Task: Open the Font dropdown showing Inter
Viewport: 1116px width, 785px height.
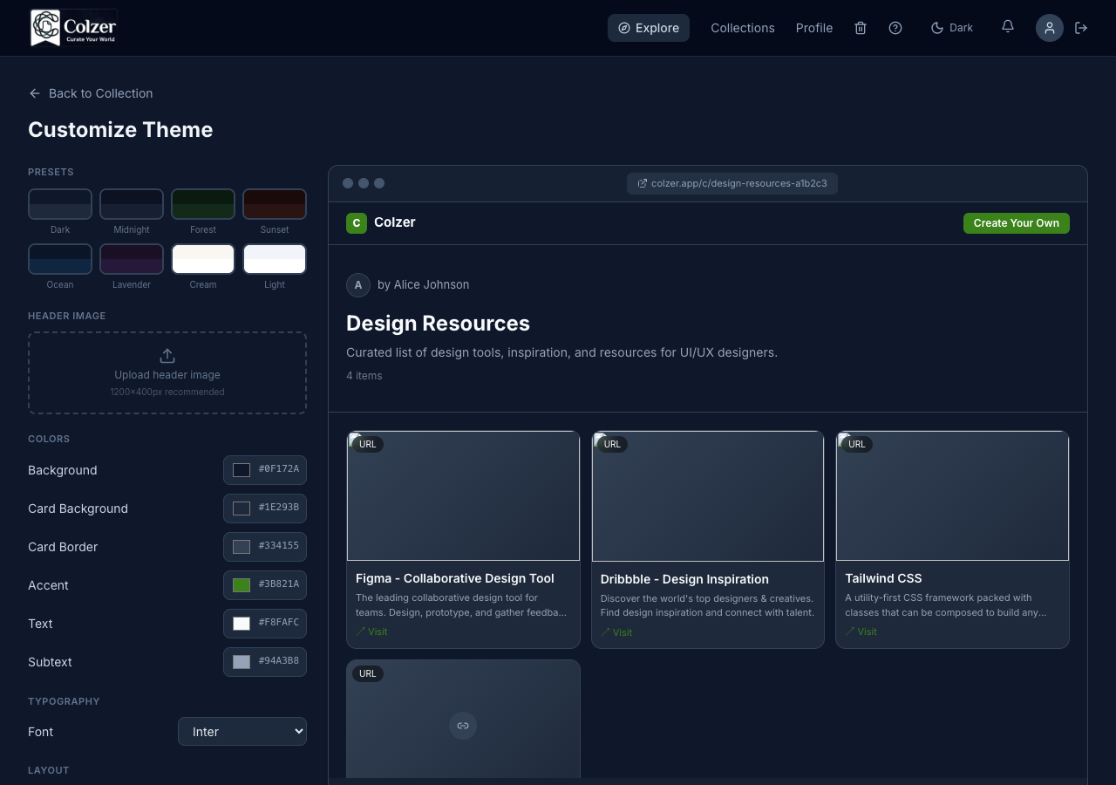Action: 242,731
